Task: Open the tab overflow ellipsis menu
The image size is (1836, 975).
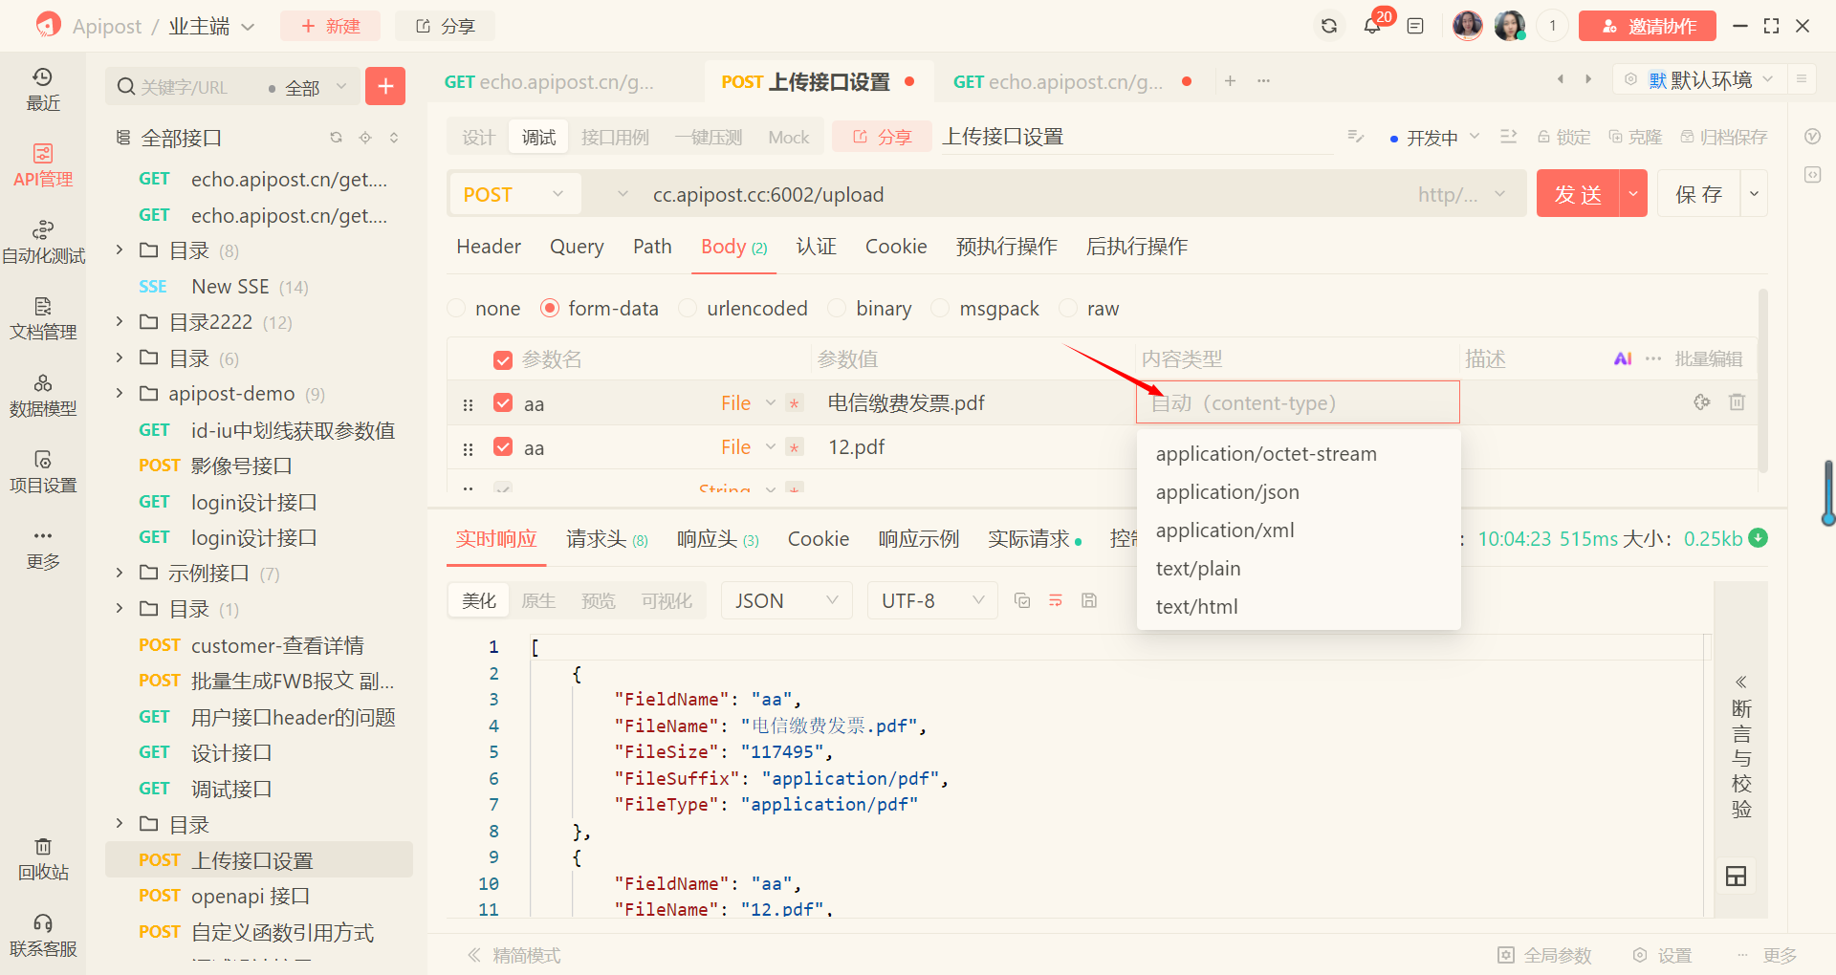Action: click(1264, 81)
